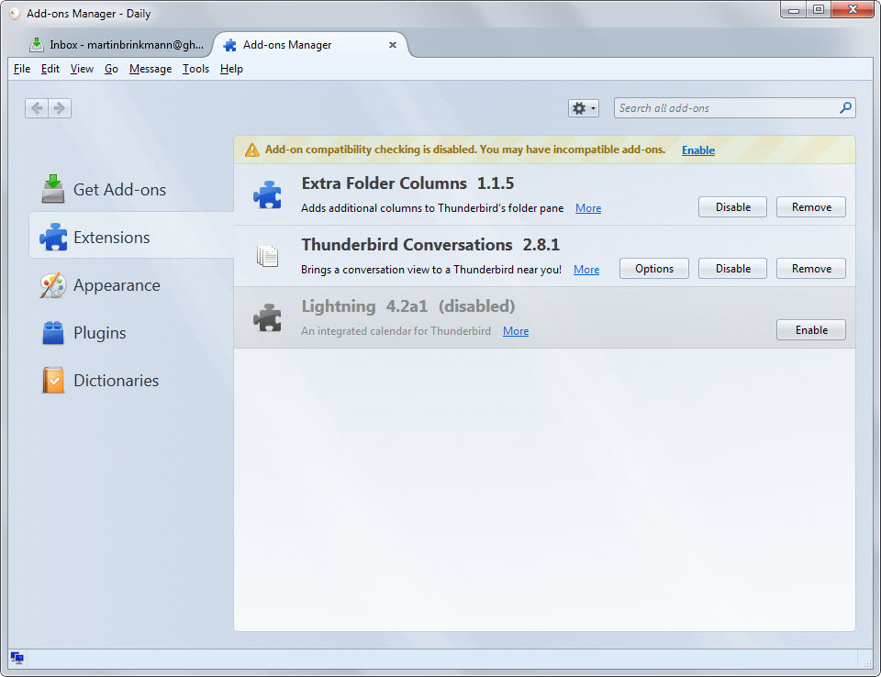881x677 pixels.
Task: Select the Extensions category
Action: pyautogui.click(x=131, y=237)
